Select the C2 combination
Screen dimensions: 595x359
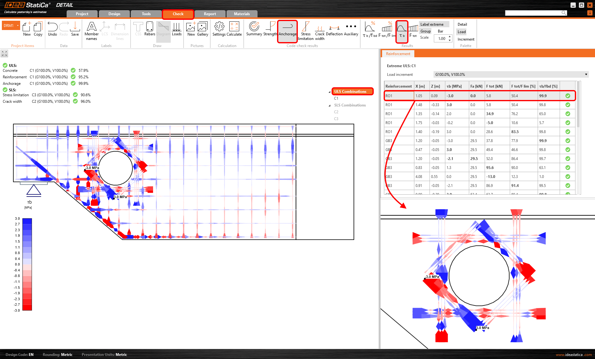click(x=336, y=112)
